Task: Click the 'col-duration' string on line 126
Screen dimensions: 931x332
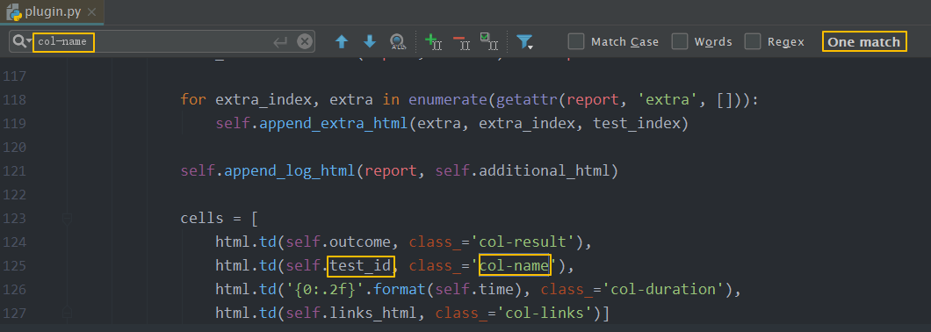Action: coord(662,289)
